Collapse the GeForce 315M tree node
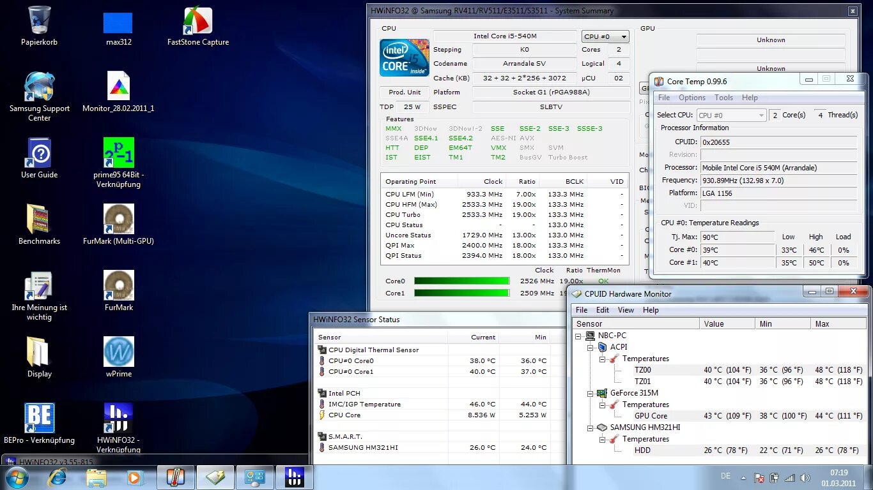This screenshot has width=873, height=490. click(x=591, y=393)
